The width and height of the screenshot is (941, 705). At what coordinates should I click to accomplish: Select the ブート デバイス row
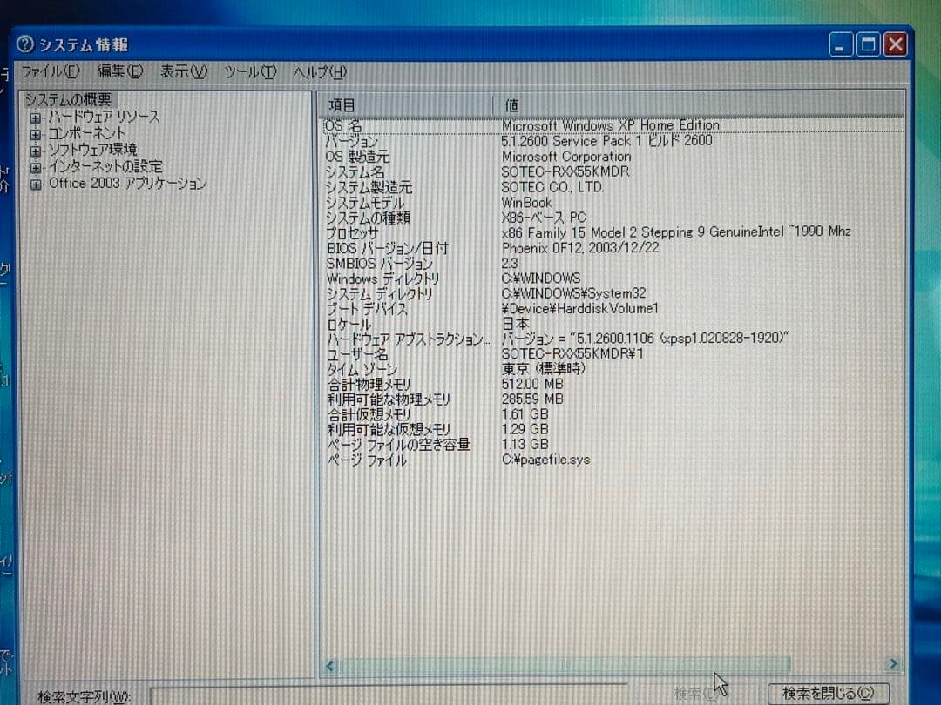coord(613,309)
